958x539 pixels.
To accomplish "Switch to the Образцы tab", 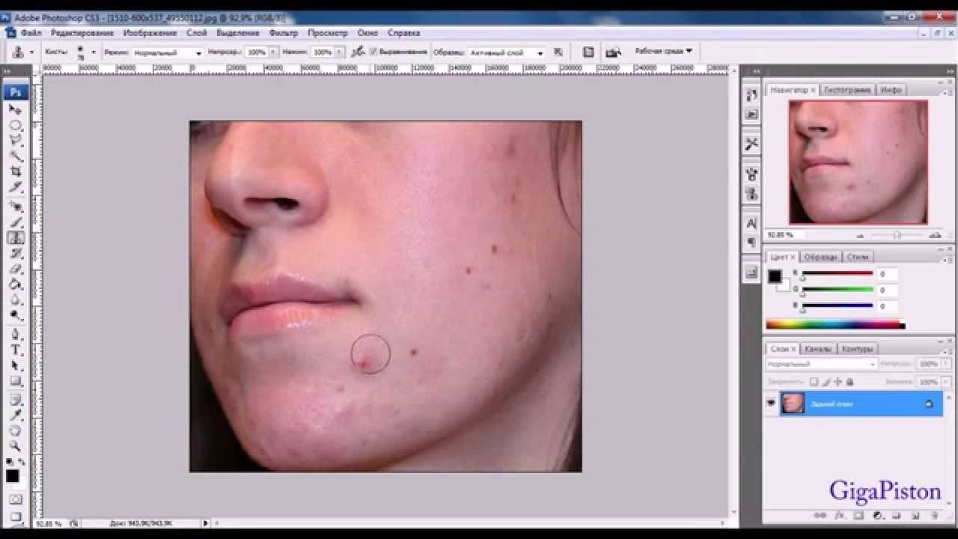I will [820, 257].
